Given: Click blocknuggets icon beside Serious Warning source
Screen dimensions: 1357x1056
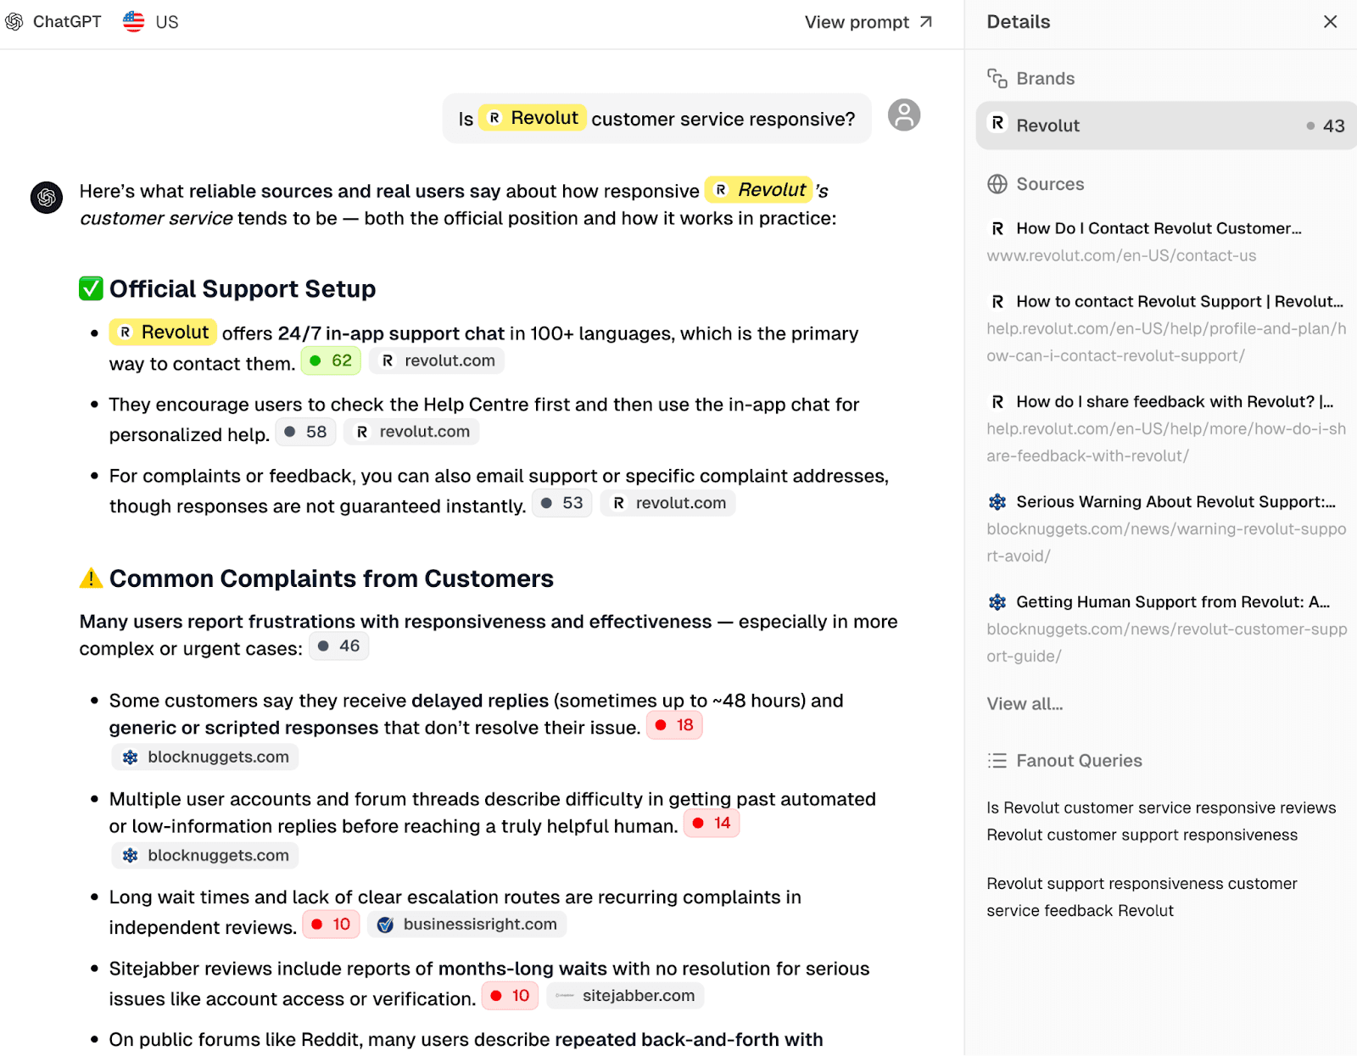Looking at the screenshot, I should [x=997, y=501].
